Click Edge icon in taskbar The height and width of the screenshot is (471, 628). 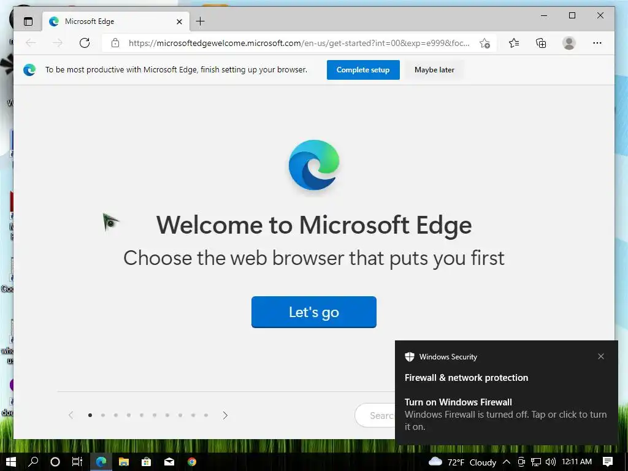(x=101, y=462)
